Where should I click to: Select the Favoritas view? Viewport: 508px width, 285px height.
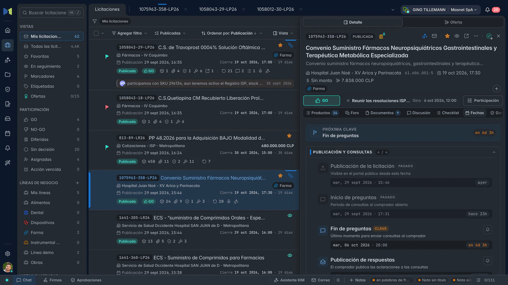coord(51,56)
